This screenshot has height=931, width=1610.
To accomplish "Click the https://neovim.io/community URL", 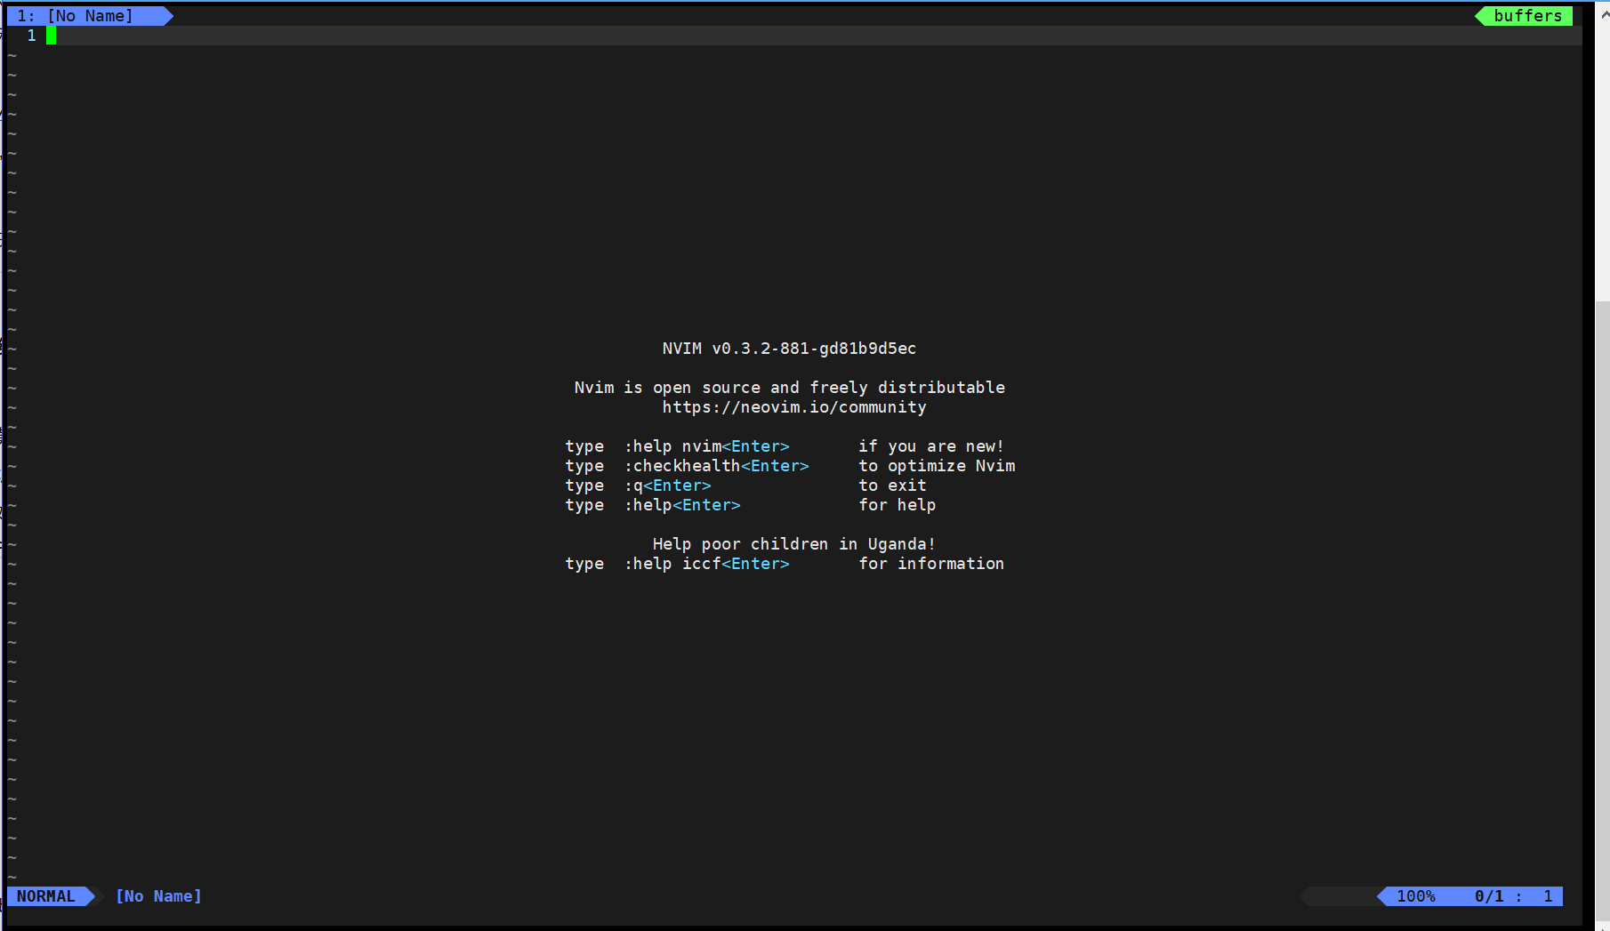I will (794, 407).
